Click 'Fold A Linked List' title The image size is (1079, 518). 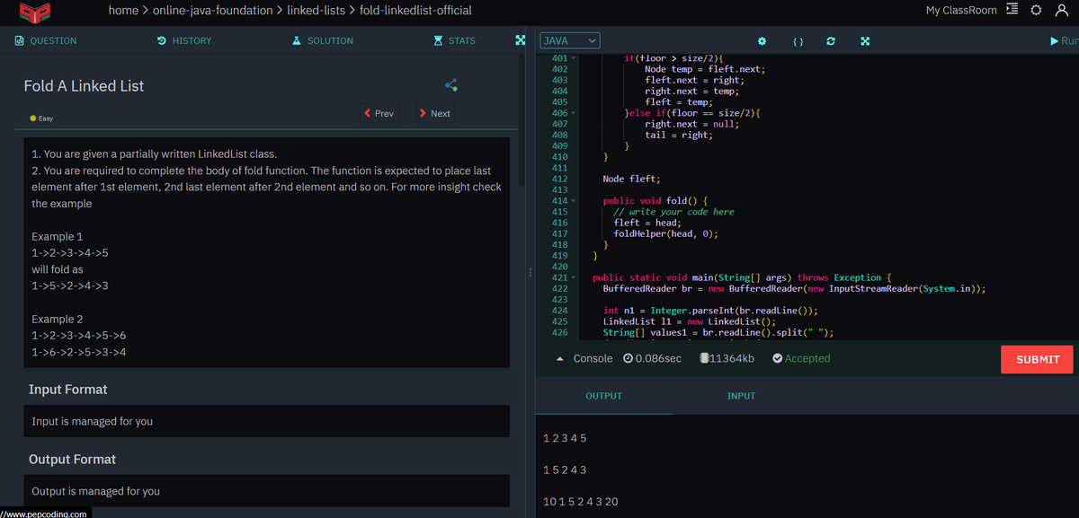(84, 86)
